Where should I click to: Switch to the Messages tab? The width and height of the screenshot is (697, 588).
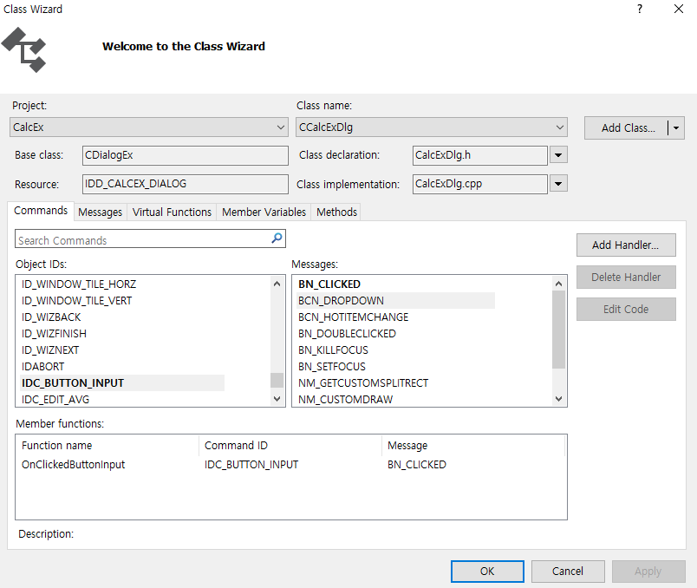pos(100,212)
